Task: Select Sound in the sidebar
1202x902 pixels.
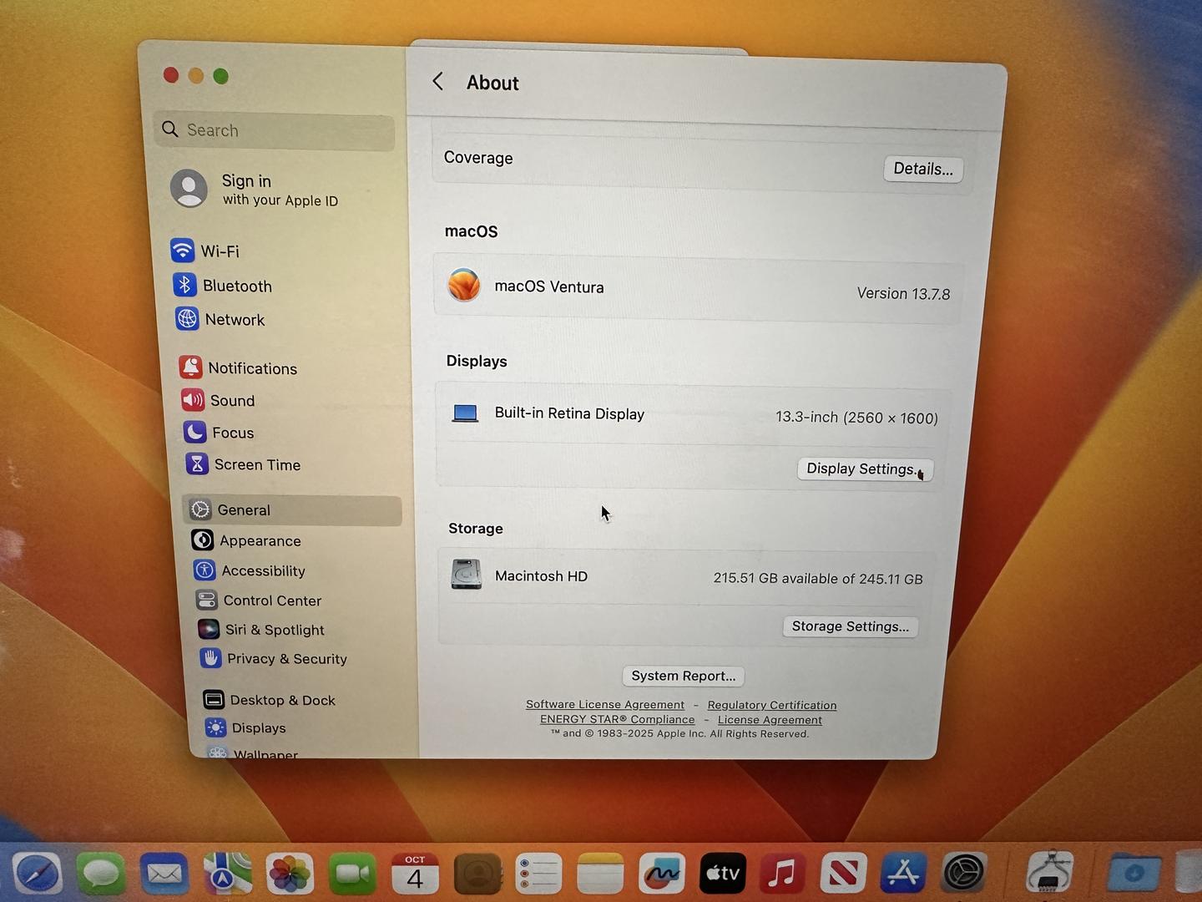Action: [231, 401]
